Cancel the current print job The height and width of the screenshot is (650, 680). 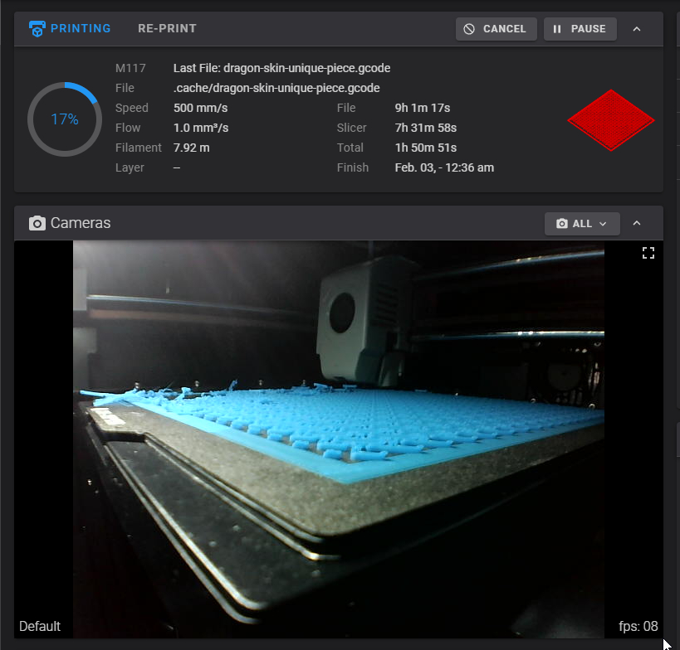(x=496, y=29)
